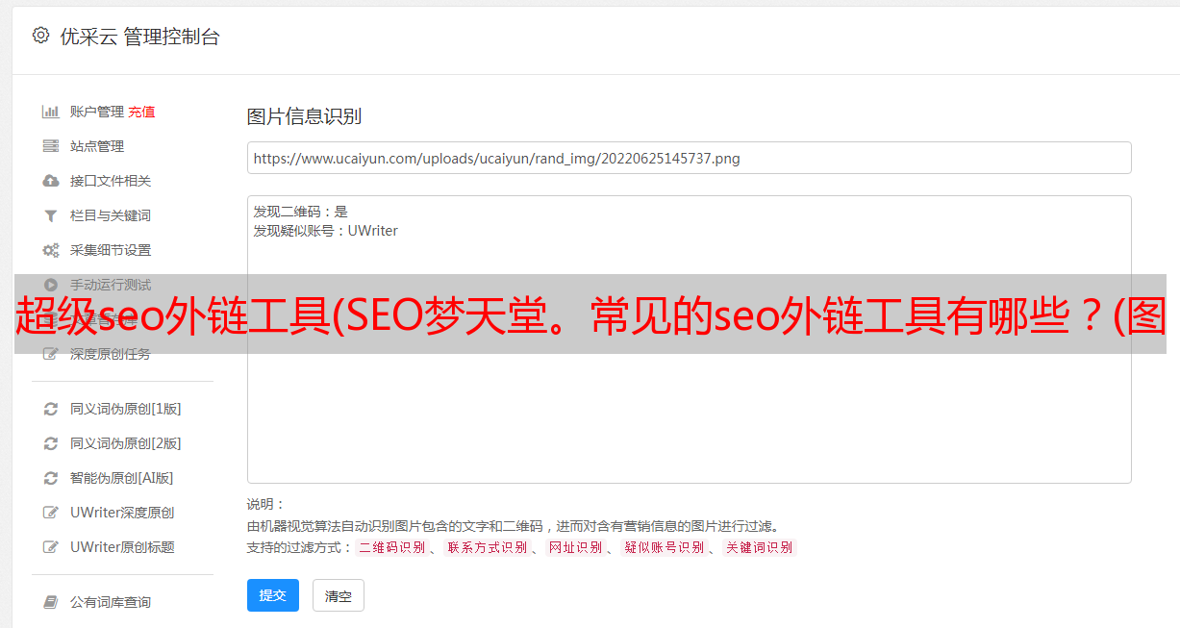Viewport: 1180px width, 628px height.
Task: Click the 优采云 管理控制台 title
Action: click(139, 37)
